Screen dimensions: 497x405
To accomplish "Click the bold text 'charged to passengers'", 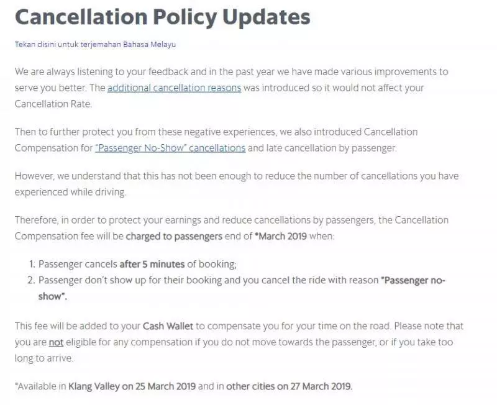I will click(174, 237).
